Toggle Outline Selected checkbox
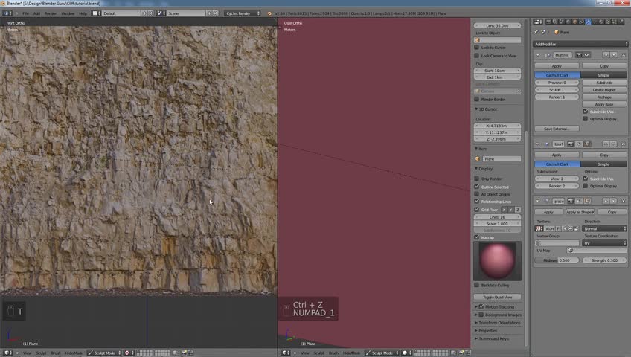The image size is (631, 357). click(477, 187)
